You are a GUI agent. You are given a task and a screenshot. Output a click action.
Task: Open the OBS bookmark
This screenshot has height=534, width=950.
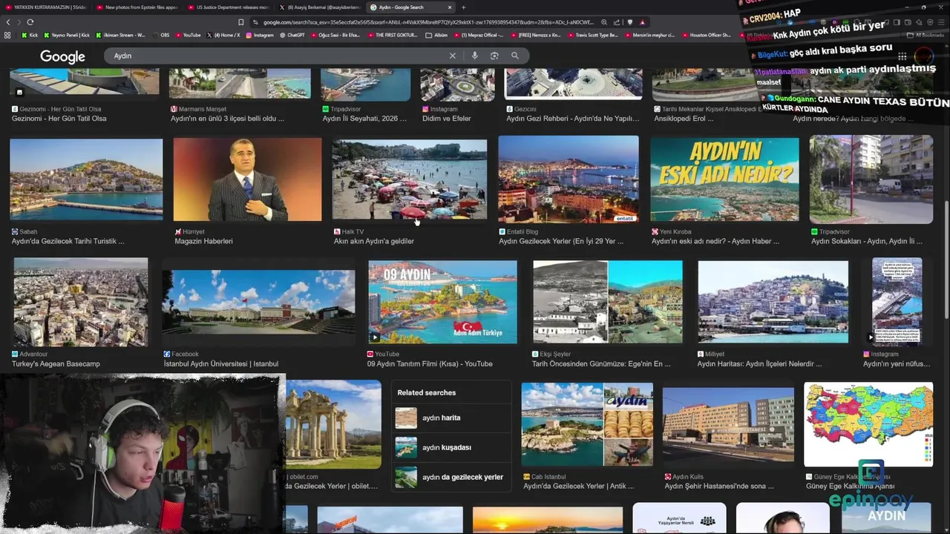[160, 35]
